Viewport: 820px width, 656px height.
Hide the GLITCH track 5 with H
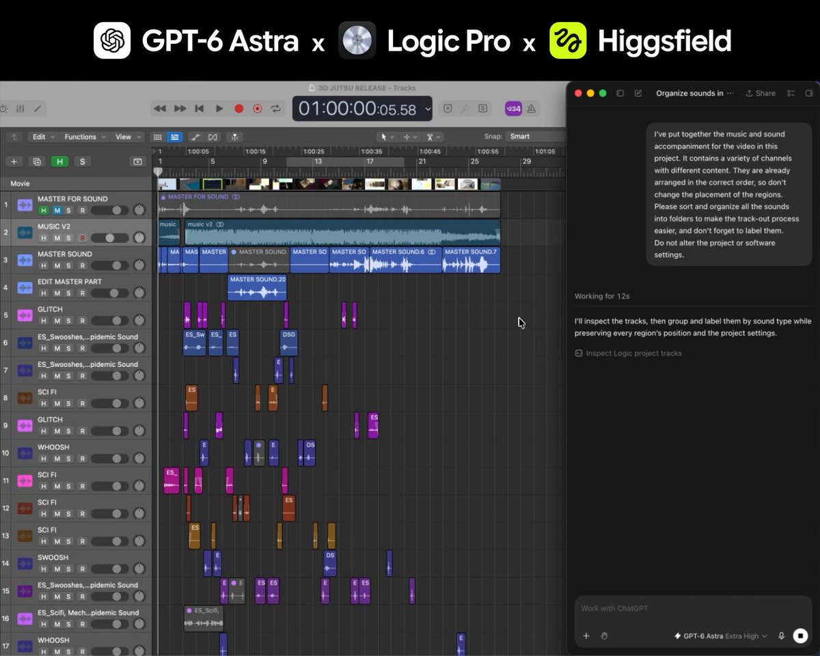44,320
